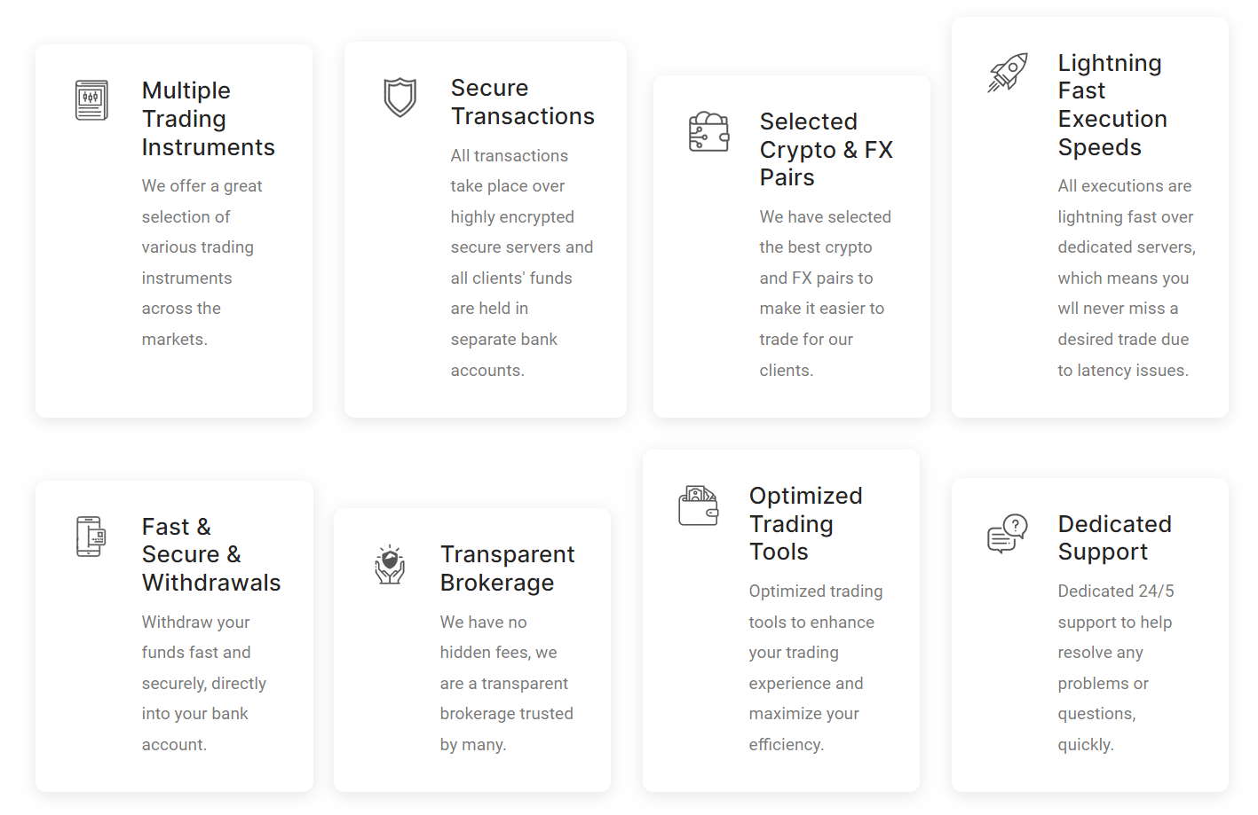The height and width of the screenshot is (815, 1258).
Task: Select the Multiple Trading Instruments heading
Action: click(x=209, y=119)
